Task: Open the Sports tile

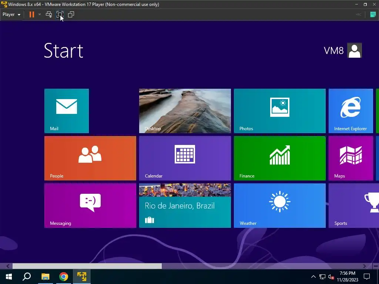Action: (x=353, y=206)
